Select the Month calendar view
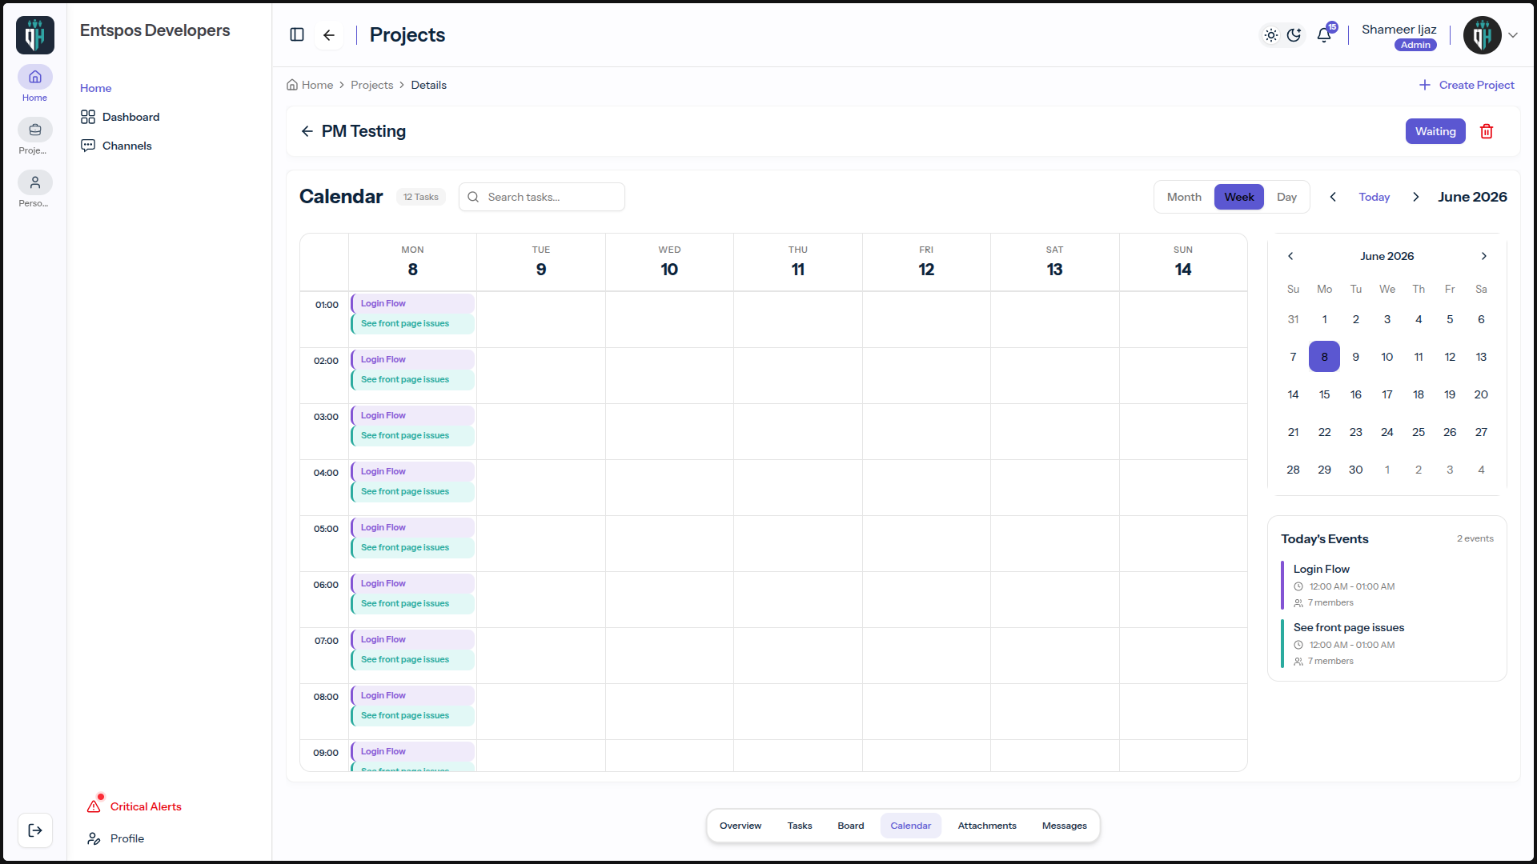Screen dimensions: 1537x864 [1184, 197]
